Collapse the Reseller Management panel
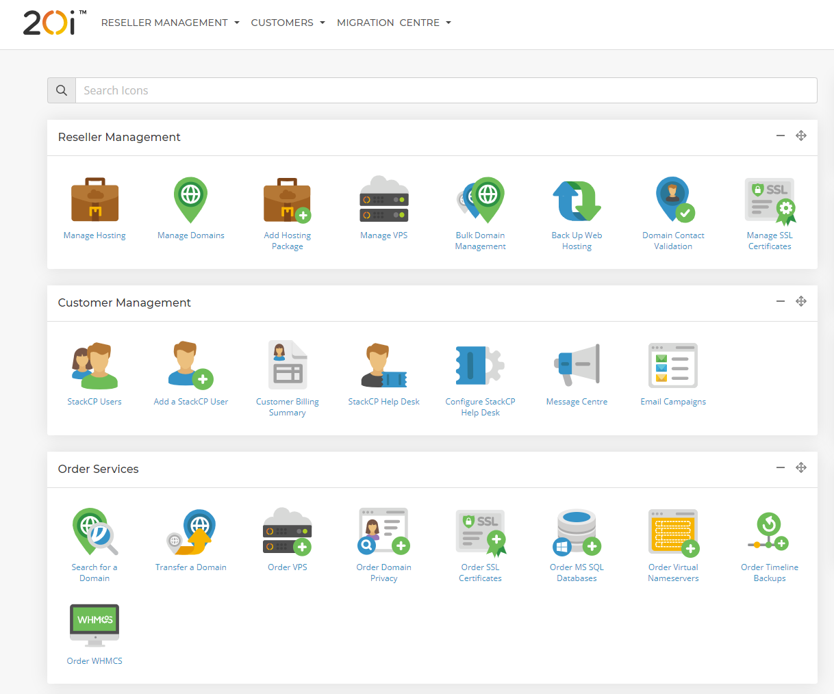 pyautogui.click(x=780, y=136)
